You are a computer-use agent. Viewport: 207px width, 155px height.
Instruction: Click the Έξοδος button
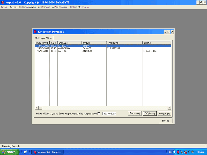(x=165, y=121)
